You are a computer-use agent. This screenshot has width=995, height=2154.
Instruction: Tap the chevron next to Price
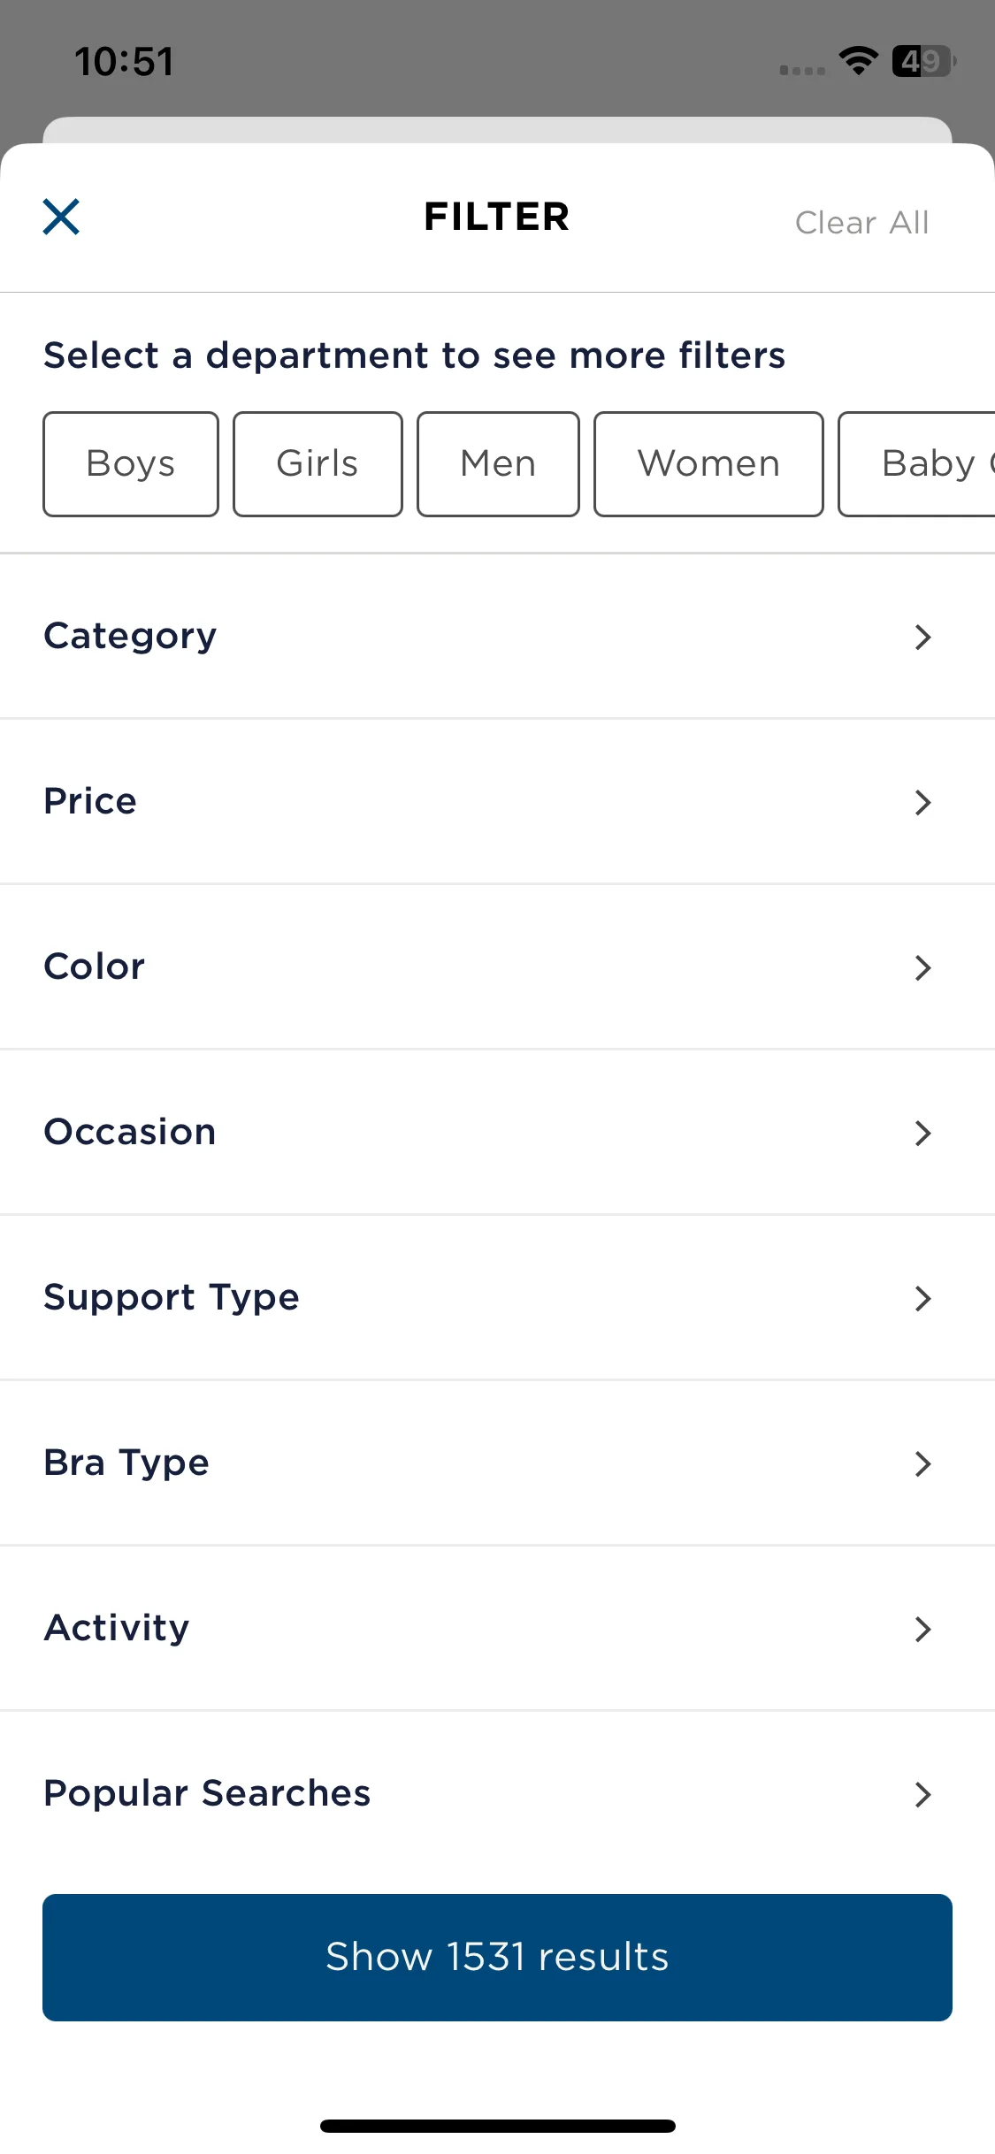point(922,802)
